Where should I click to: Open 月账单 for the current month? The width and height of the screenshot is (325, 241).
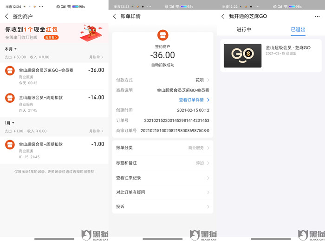[x=96, y=57]
